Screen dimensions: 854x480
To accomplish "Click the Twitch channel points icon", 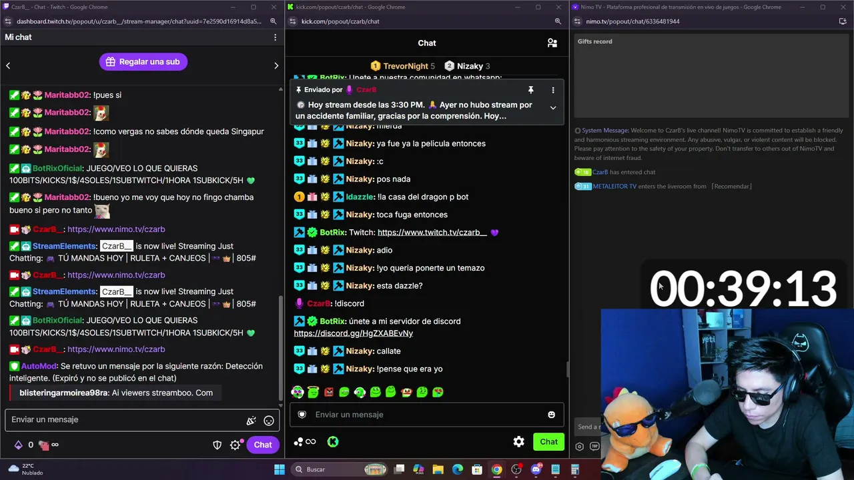I will point(43,445).
